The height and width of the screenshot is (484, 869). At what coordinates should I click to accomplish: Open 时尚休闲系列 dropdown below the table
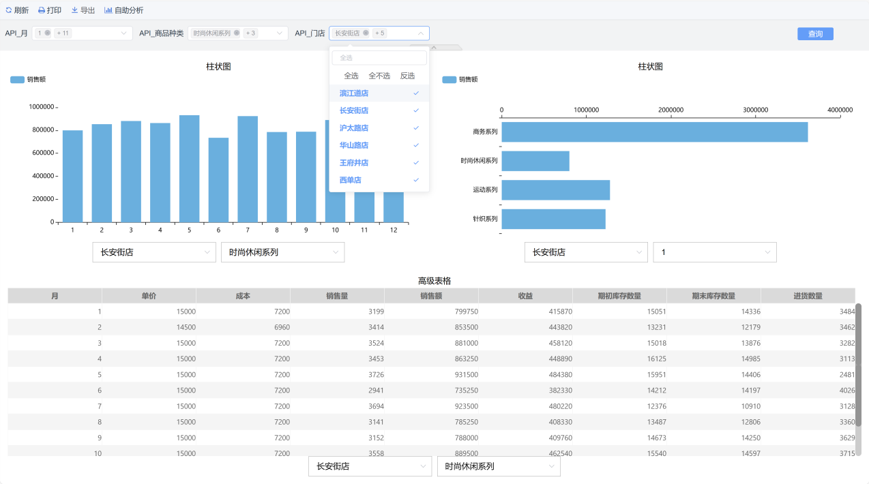point(499,466)
